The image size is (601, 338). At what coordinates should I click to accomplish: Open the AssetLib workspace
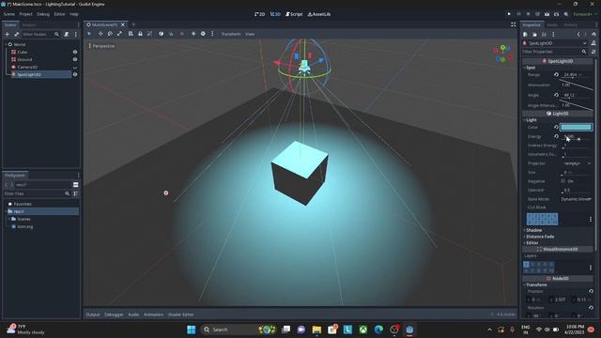(x=319, y=14)
